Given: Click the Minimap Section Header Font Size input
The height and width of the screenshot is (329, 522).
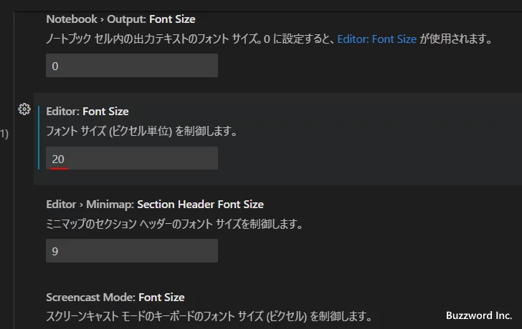Looking at the screenshot, I should coord(132,250).
